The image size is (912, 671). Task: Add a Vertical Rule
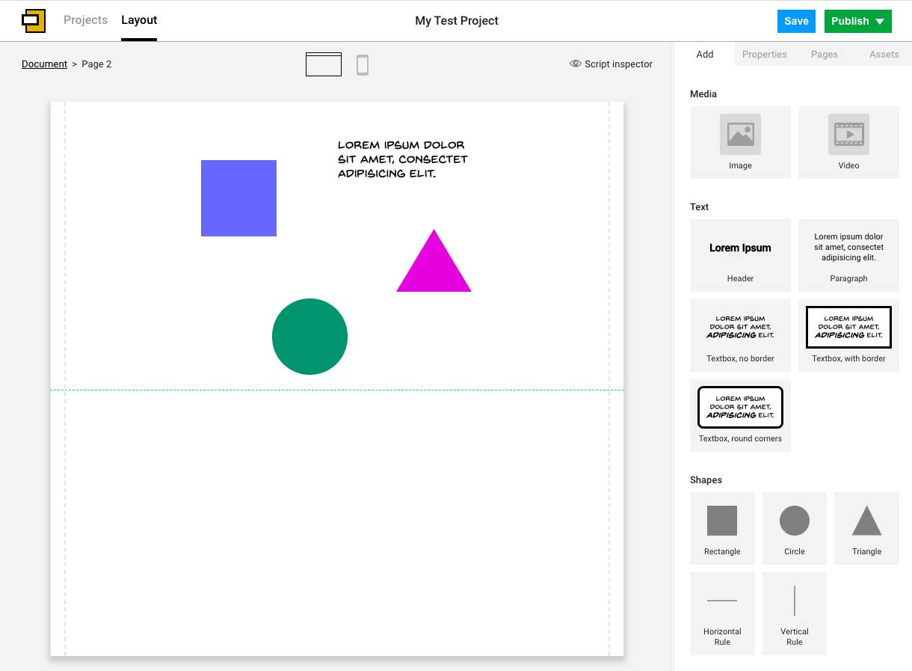(794, 612)
